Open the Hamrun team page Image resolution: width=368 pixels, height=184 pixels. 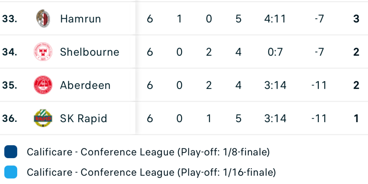click(80, 19)
